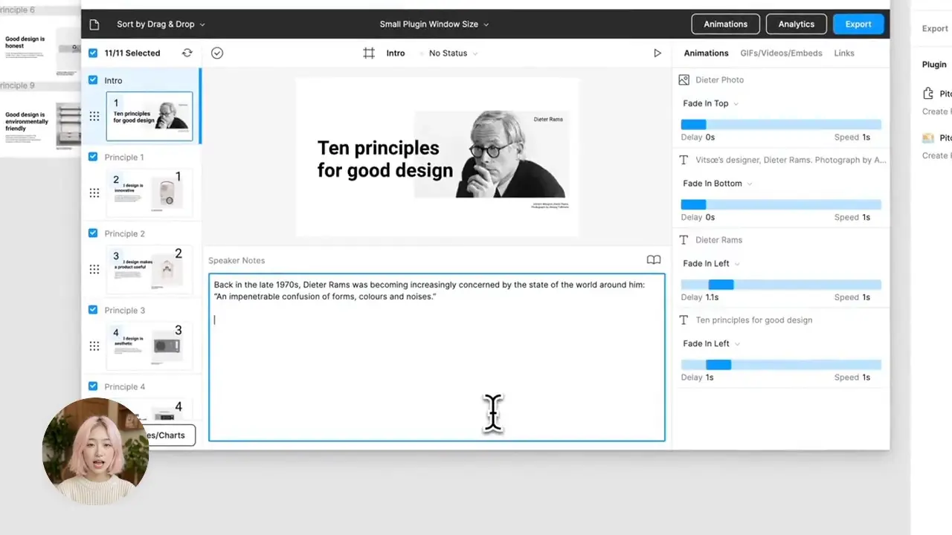Switch to the GIFs/Videos/Embeds tab
952x535 pixels.
[x=780, y=53]
